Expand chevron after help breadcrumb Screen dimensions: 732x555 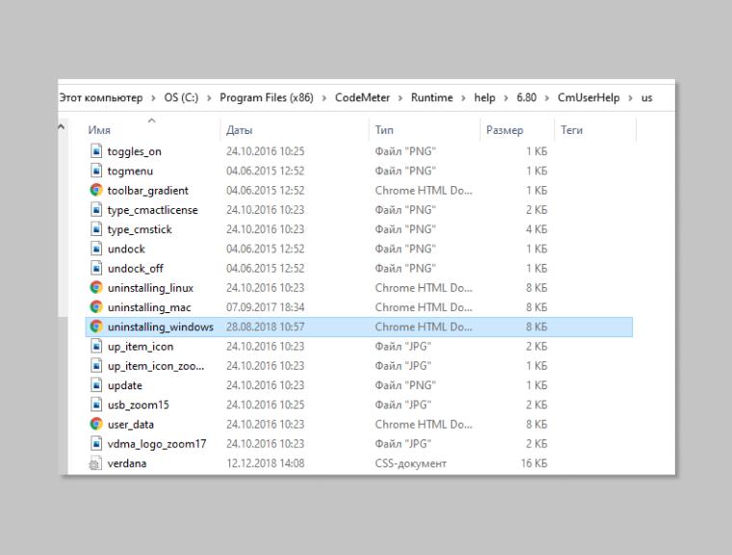pyautogui.click(x=506, y=98)
